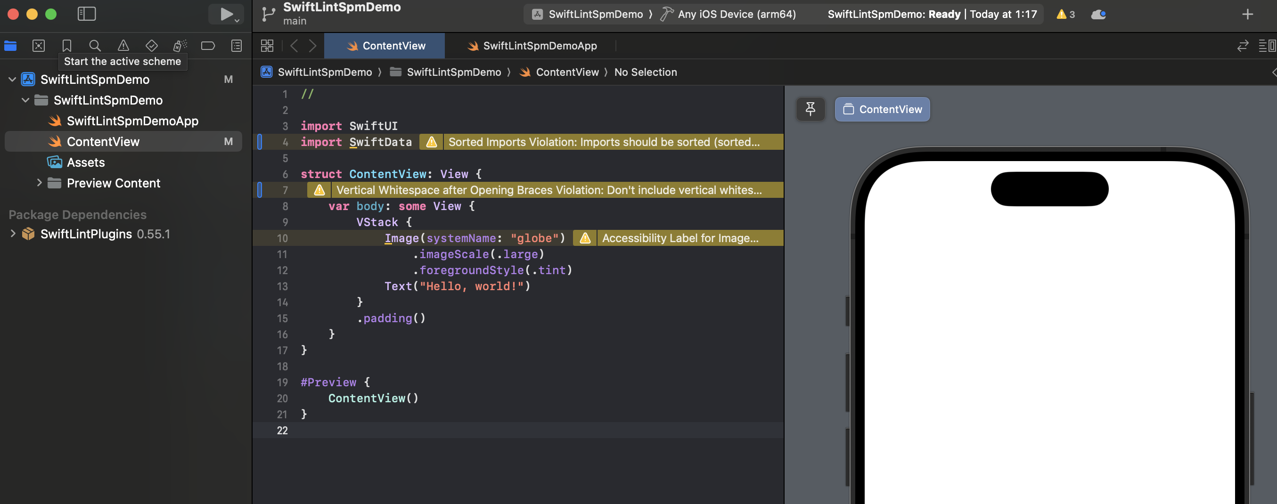Viewport: 1277px width, 504px height.
Task: Click the Vertical Whitespace warning icon
Action: pyautogui.click(x=319, y=190)
